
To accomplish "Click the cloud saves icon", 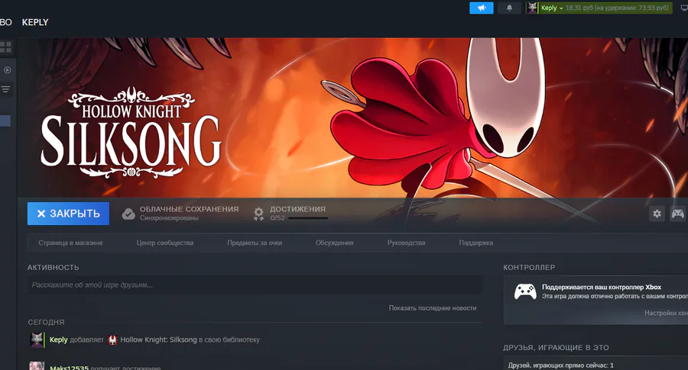I will tap(128, 214).
